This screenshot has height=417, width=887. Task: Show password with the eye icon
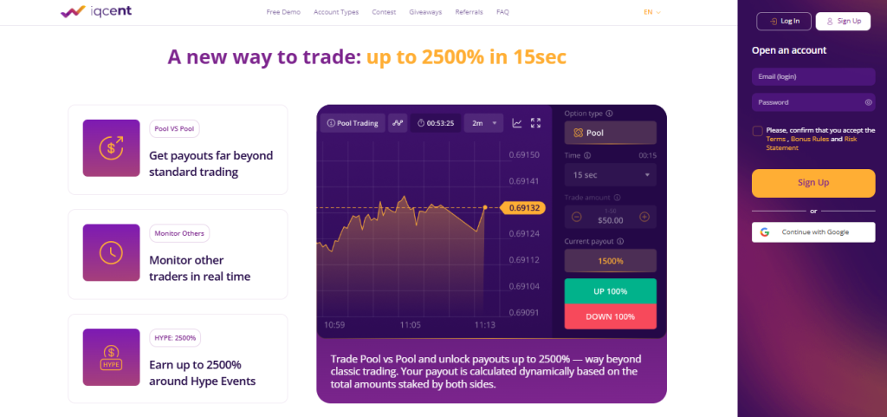868,102
